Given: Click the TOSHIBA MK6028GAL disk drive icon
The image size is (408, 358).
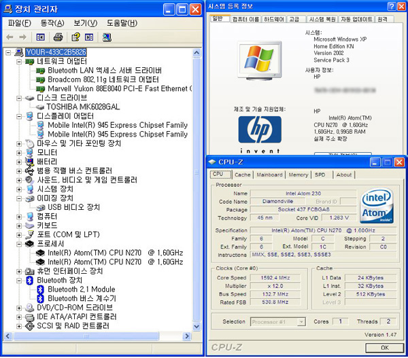Looking at the screenshot, I should [40, 107].
